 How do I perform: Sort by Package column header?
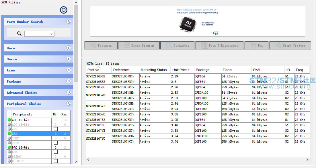(208, 70)
